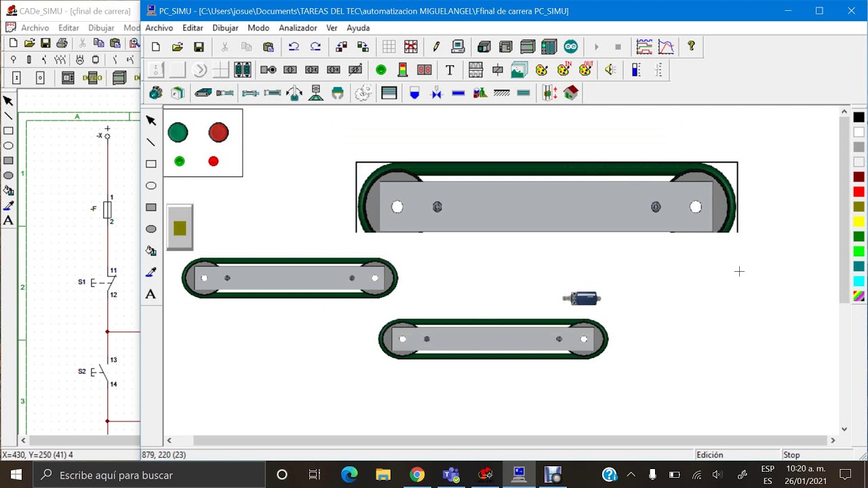Open the digital signal chronogram icon
Image resolution: width=868 pixels, height=488 pixels.
point(644,47)
